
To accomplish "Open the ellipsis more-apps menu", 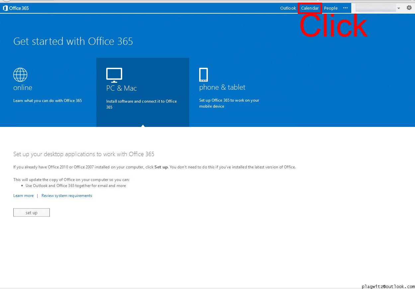I will tap(345, 8).
